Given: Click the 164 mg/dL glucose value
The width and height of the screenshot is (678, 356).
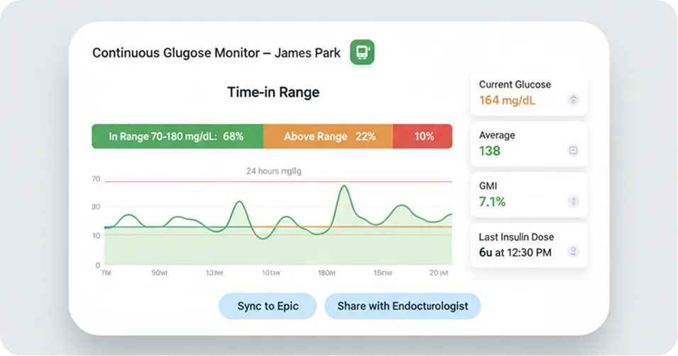Looking at the screenshot, I should pos(507,101).
